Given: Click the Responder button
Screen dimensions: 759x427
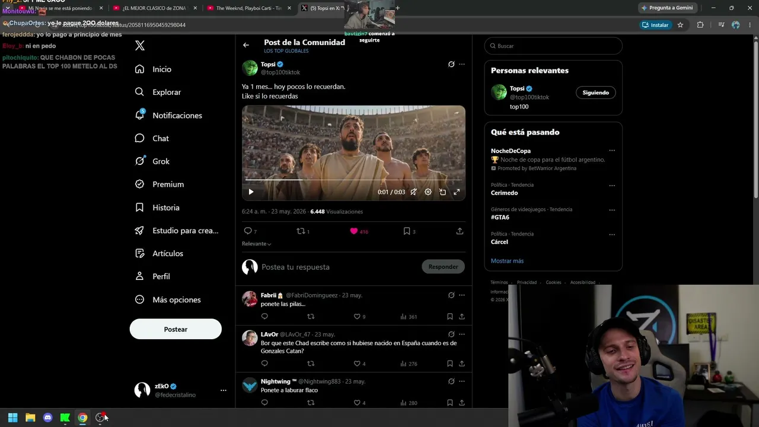Looking at the screenshot, I should [443, 267].
